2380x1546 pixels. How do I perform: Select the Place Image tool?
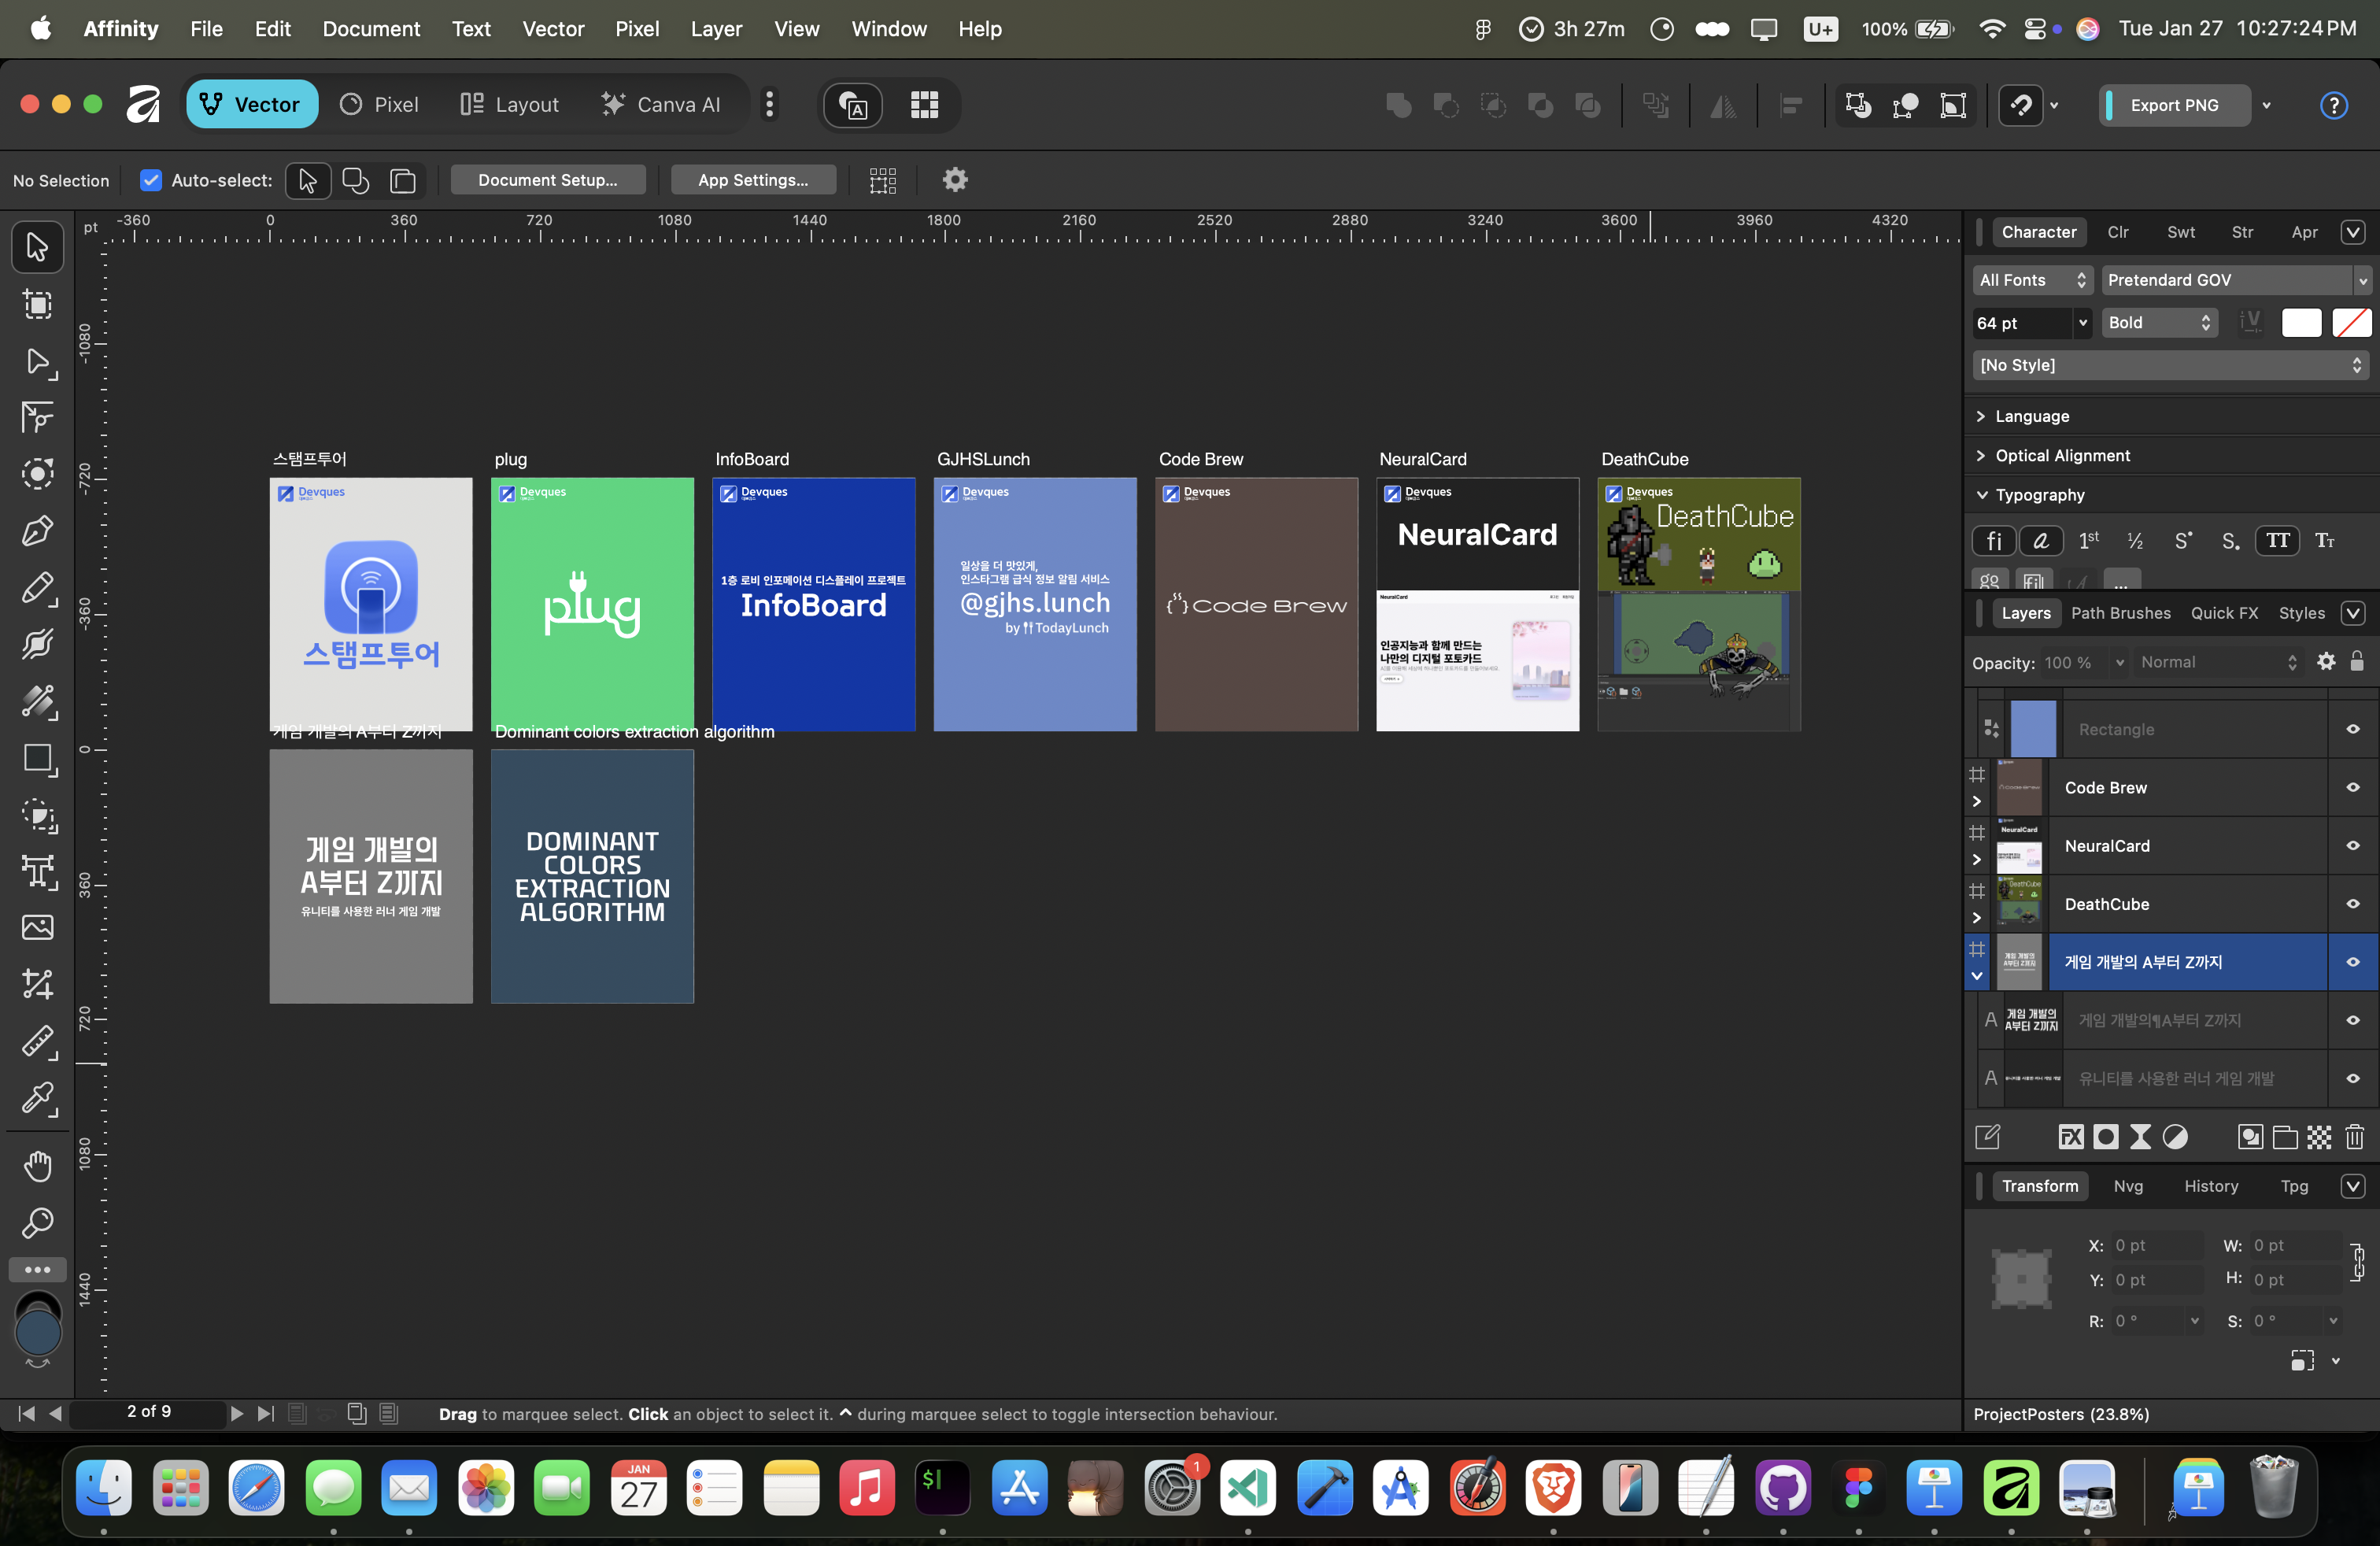[x=38, y=928]
